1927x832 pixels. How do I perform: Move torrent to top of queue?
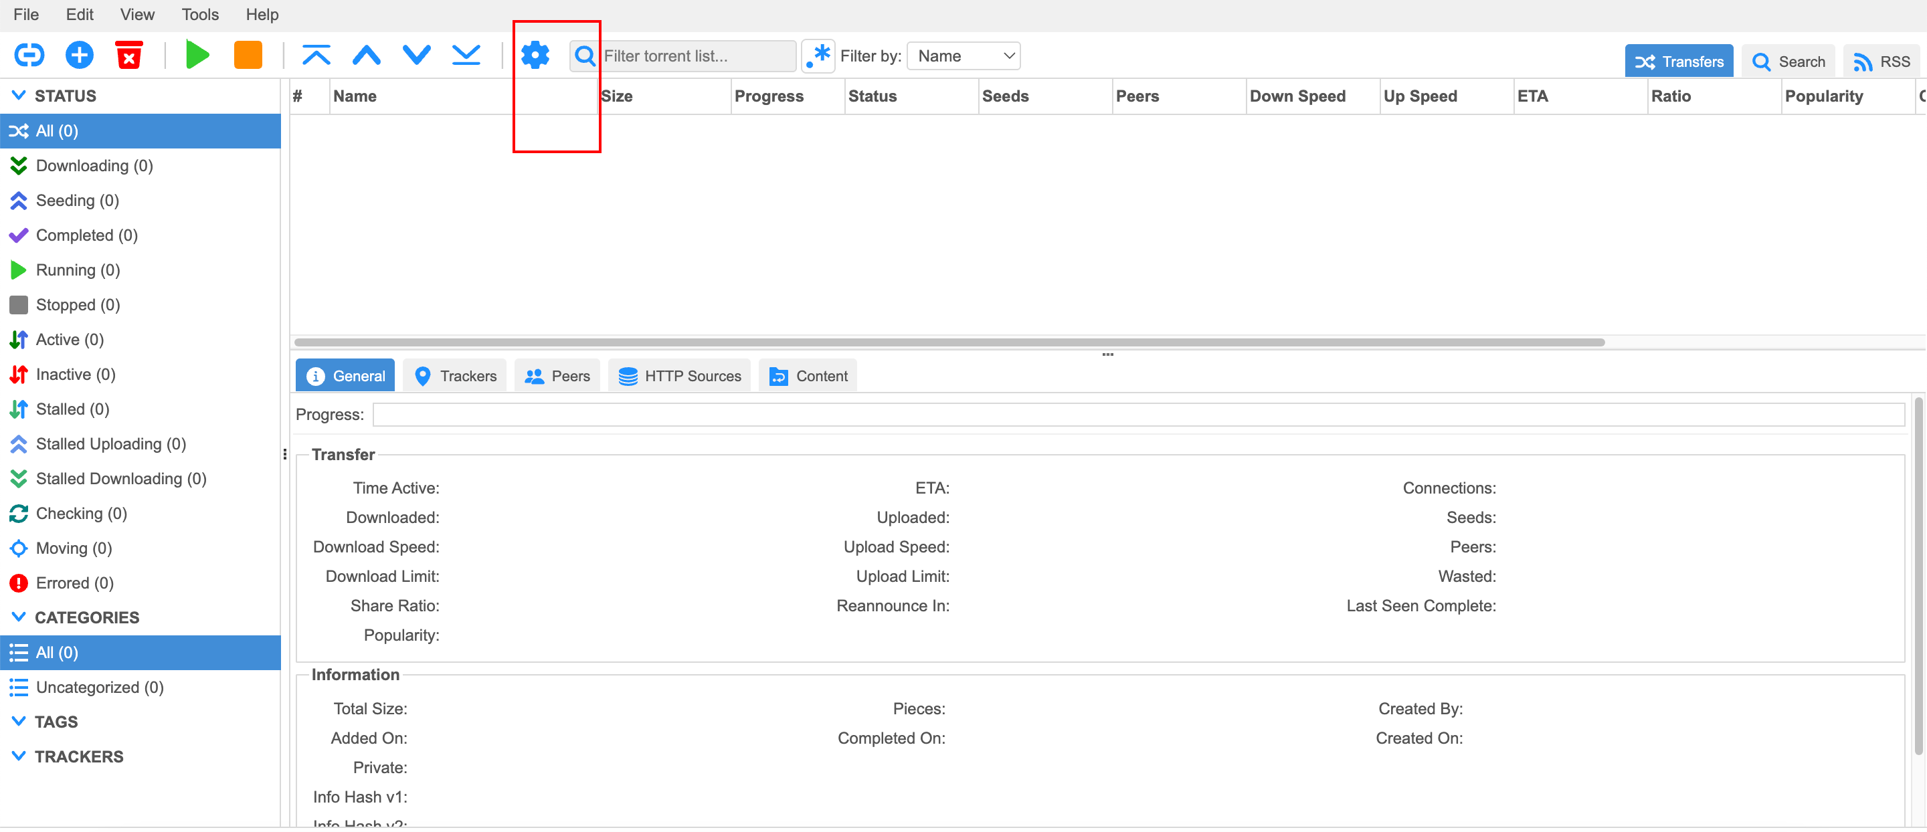(316, 56)
